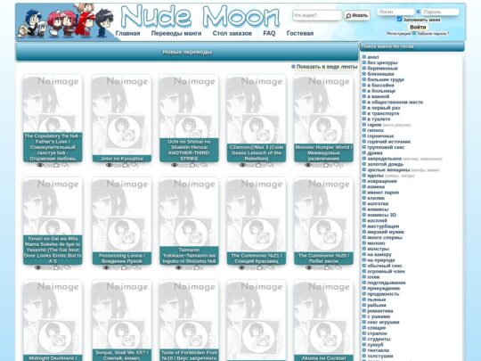The width and height of the screenshot is (481, 361).
Task: Click Показать в виде ленты link
Action: click(327, 67)
